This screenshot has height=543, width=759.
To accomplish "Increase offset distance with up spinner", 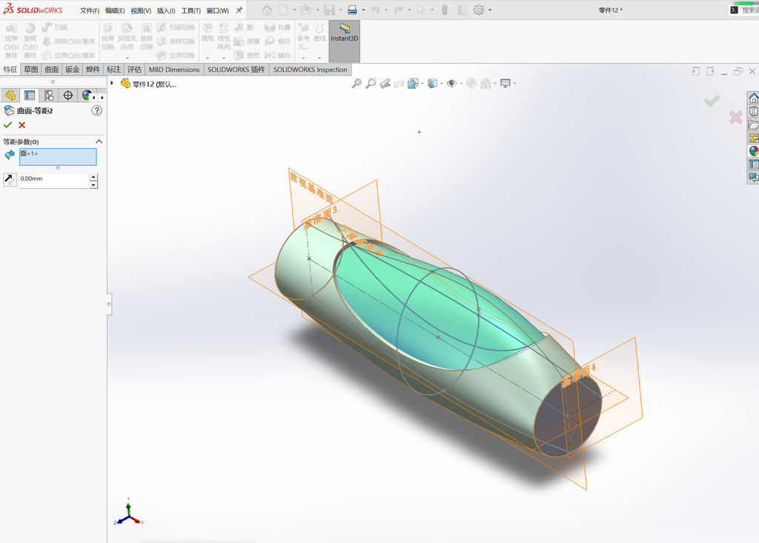I will tap(93, 177).
